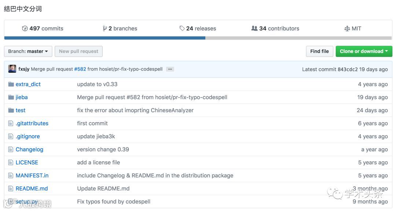
Task: Click the .gitattributes file icon
Action: 11,123
